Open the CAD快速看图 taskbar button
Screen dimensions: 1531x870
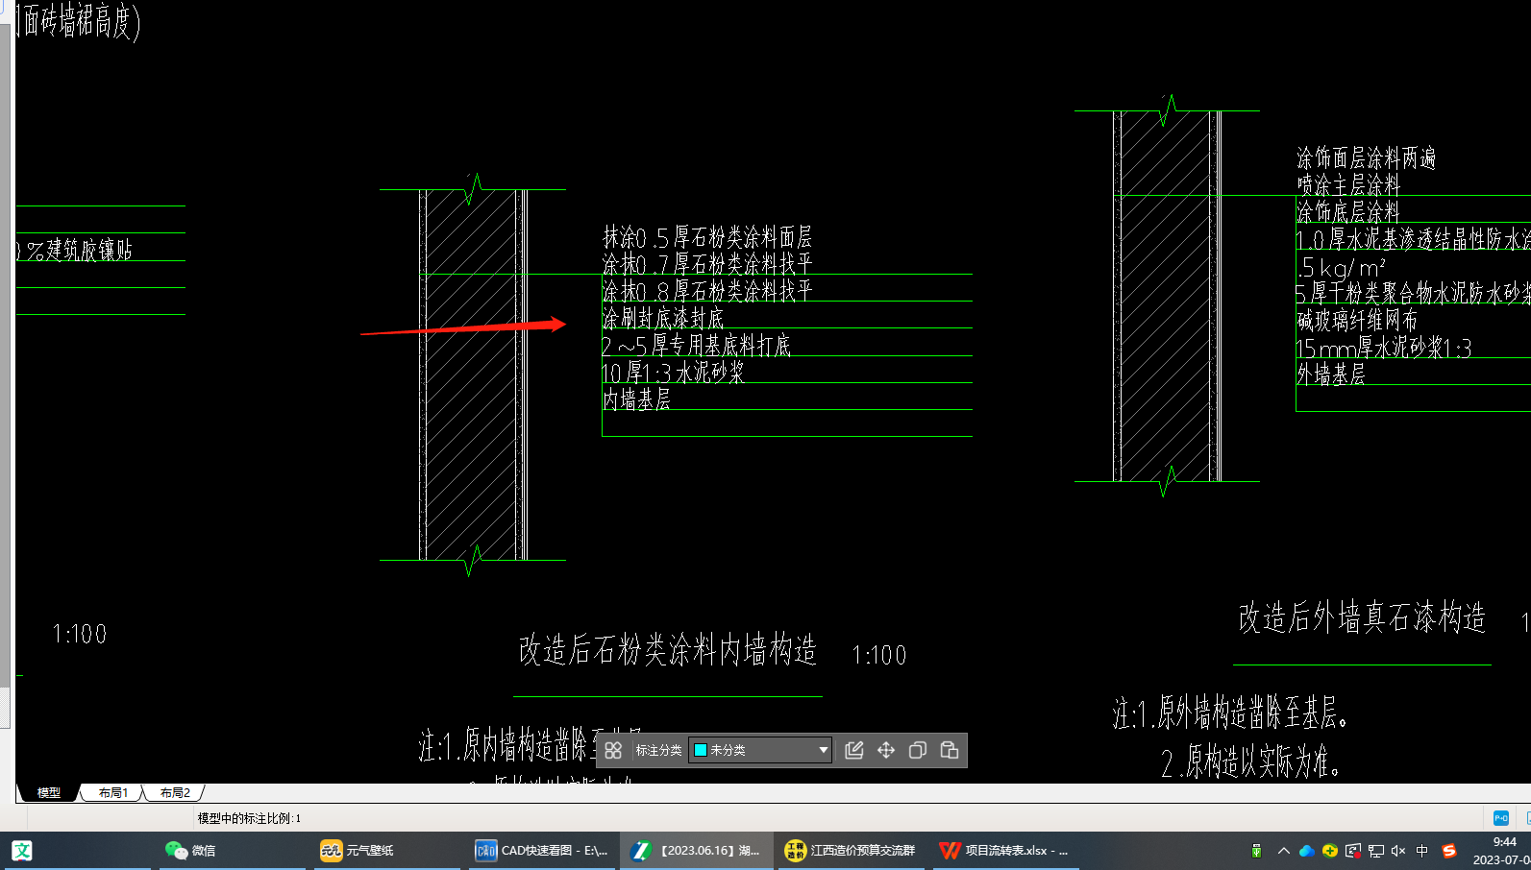click(x=542, y=851)
